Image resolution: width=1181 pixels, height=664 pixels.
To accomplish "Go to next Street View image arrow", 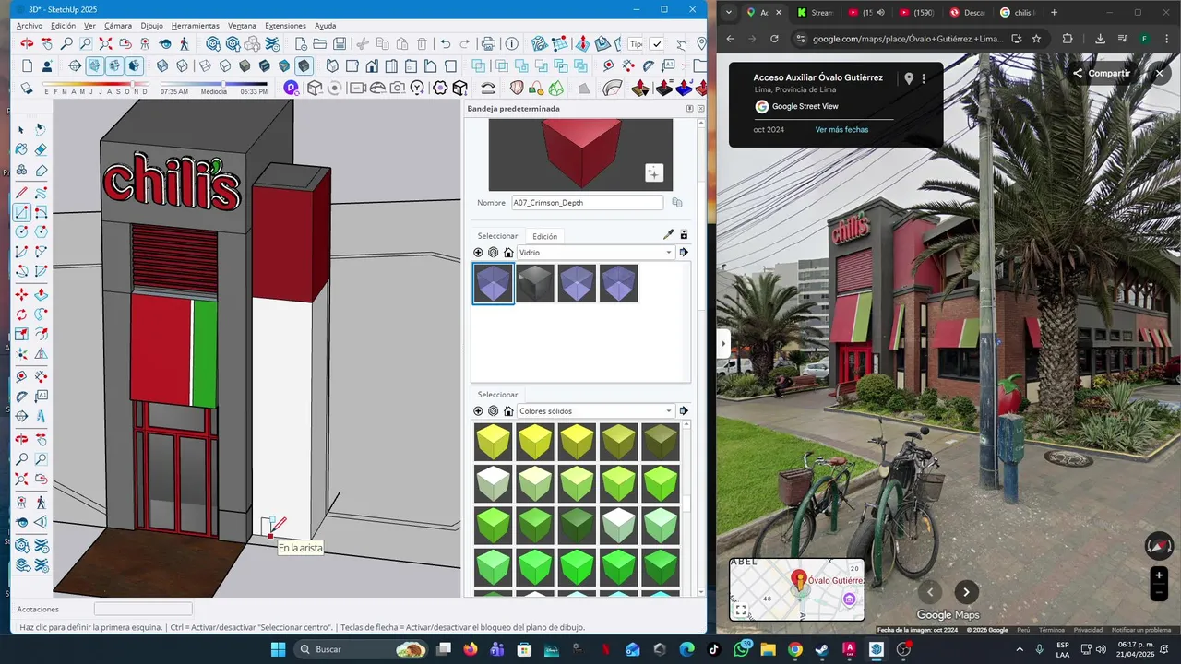I will (966, 592).
